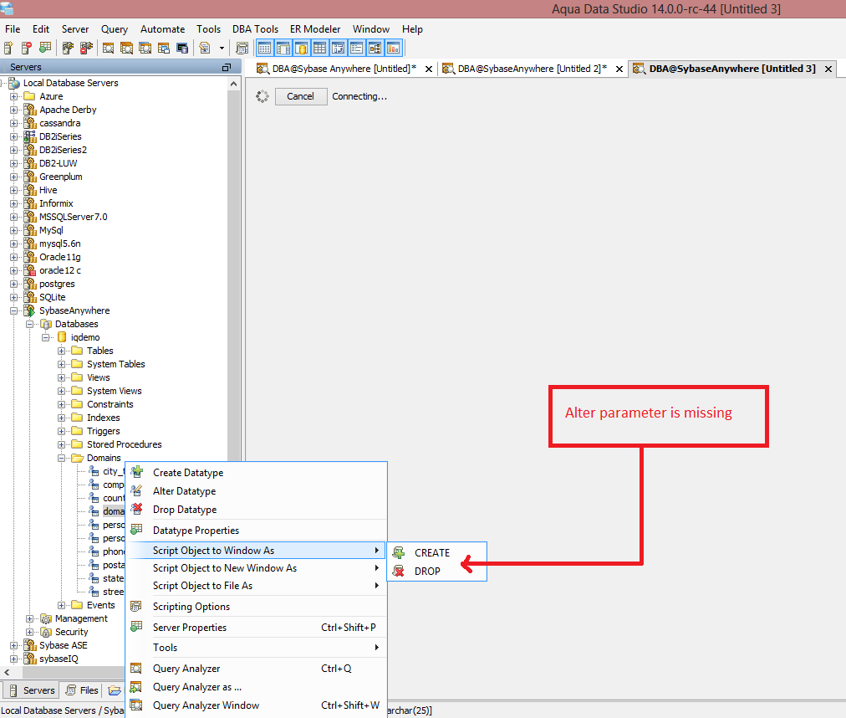Open the Automate menu

(x=162, y=29)
